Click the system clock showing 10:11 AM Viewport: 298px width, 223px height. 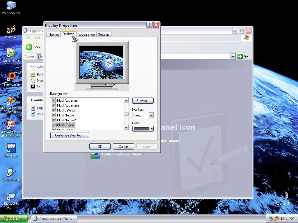click(x=287, y=219)
